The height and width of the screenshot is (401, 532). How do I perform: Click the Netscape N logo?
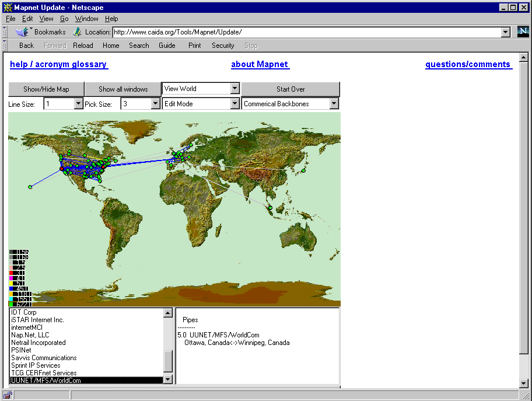click(523, 32)
